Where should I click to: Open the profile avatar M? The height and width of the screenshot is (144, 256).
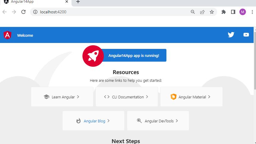243,12
